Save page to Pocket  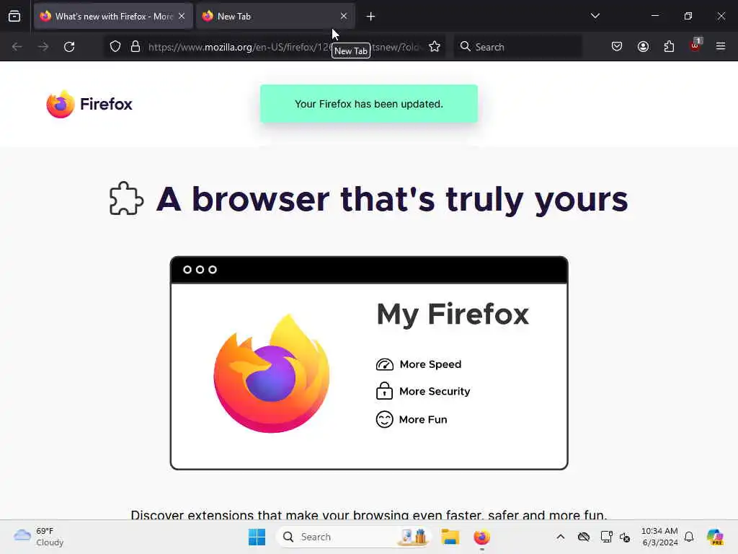tap(617, 47)
